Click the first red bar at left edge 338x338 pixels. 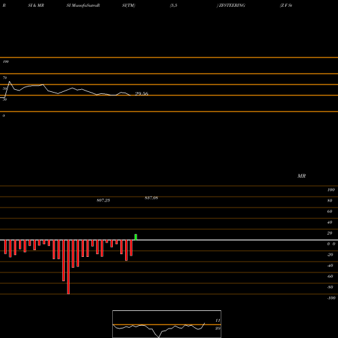(5, 247)
